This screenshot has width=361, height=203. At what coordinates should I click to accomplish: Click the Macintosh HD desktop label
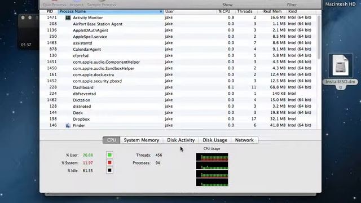coord(340,4)
